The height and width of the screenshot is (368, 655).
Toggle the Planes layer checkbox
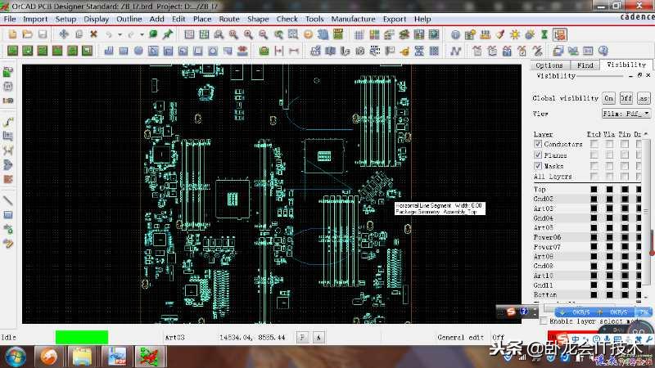click(538, 155)
